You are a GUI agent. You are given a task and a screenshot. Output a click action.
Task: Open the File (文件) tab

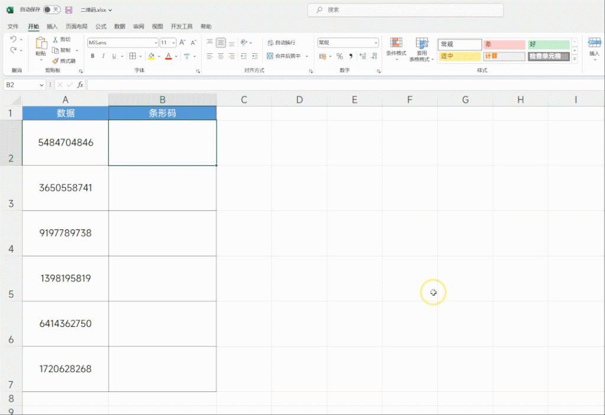(13, 26)
